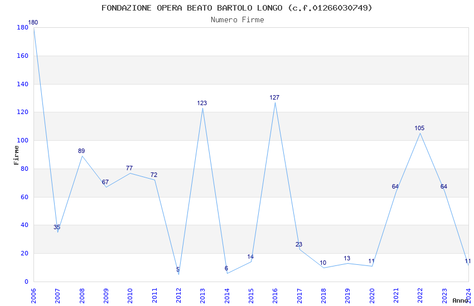Click data point value 123 for 2013
The width and height of the screenshot is (474, 306).
point(202,103)
